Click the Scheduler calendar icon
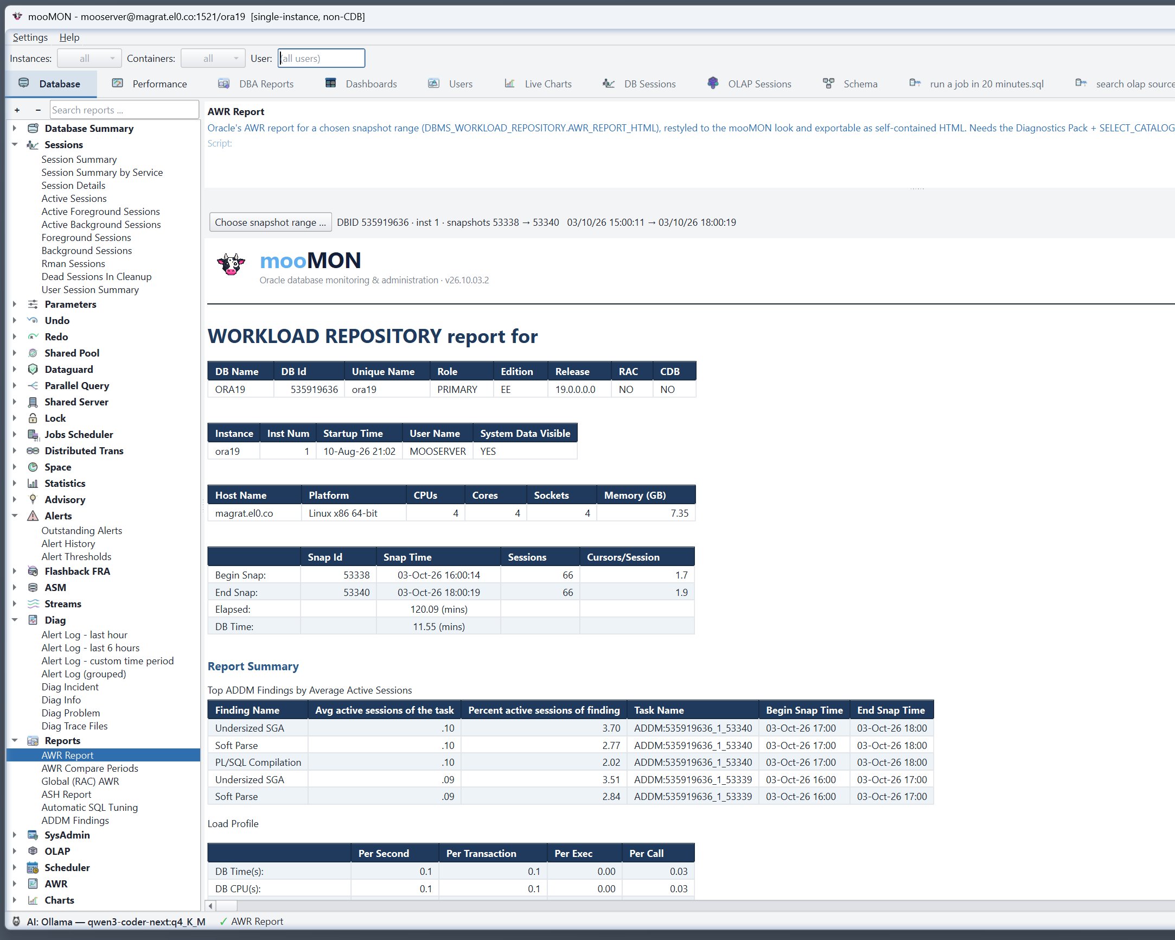Viewport: 1175px width, 940px height. 33,868
